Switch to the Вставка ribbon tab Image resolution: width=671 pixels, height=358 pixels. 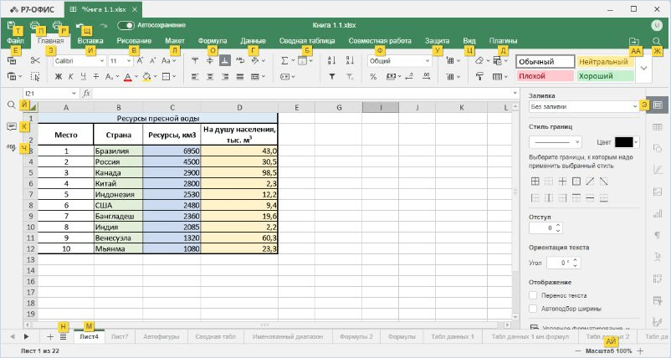tap(90, 41)
